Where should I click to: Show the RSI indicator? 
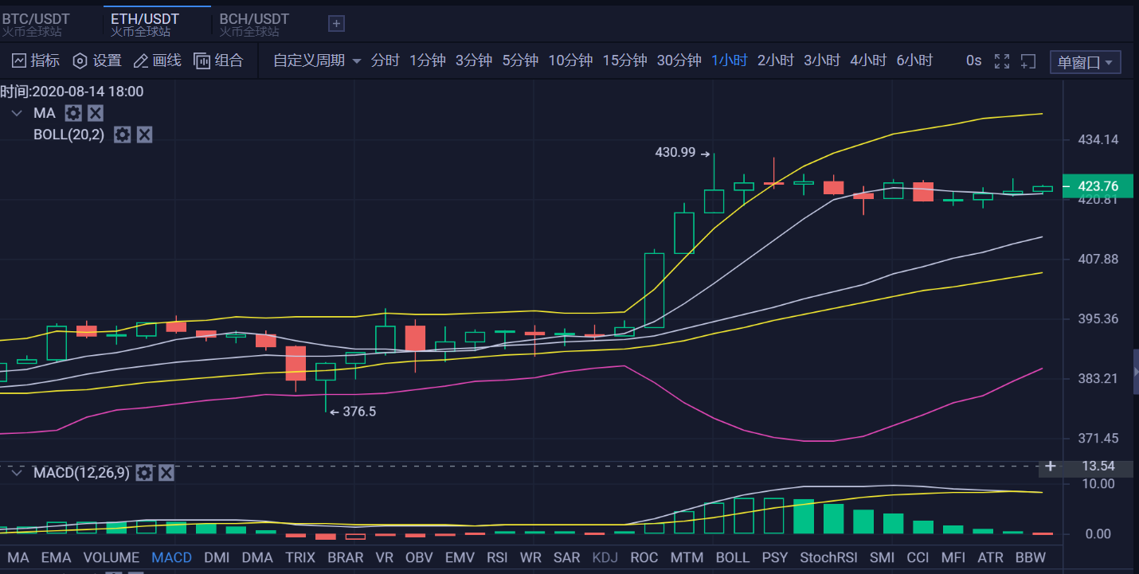(x=497, y=557)
